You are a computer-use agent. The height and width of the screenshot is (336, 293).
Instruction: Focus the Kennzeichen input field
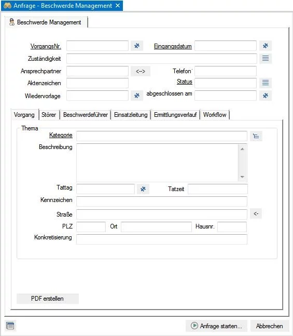tap(162, 201)
